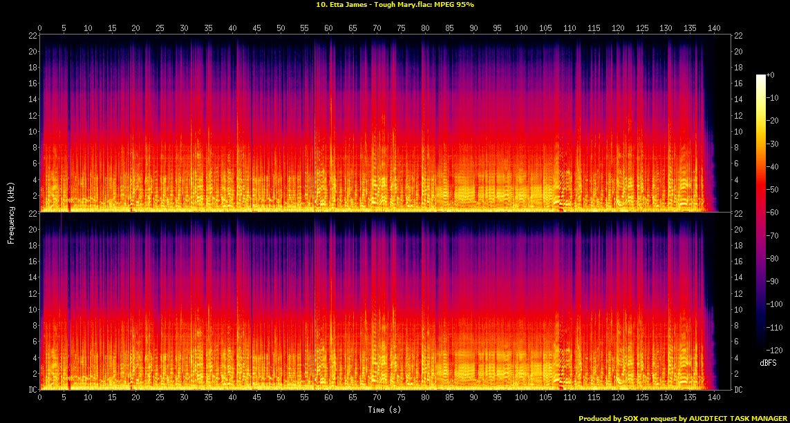Click the 105 second marker on the bottom time axis

[x=545, y=398]
